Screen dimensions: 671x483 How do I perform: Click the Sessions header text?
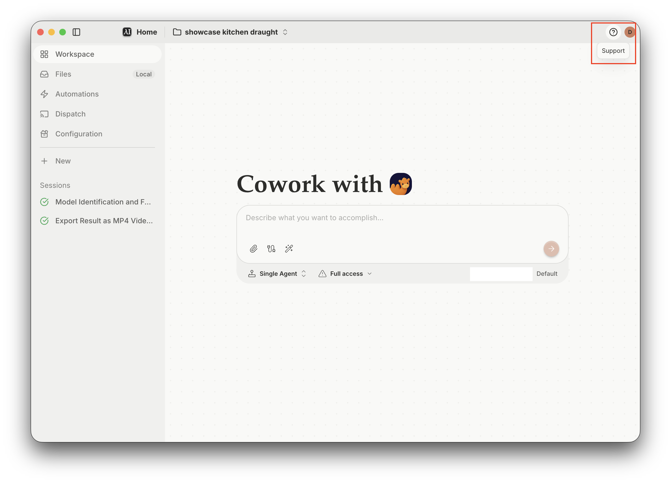(55, 185)
